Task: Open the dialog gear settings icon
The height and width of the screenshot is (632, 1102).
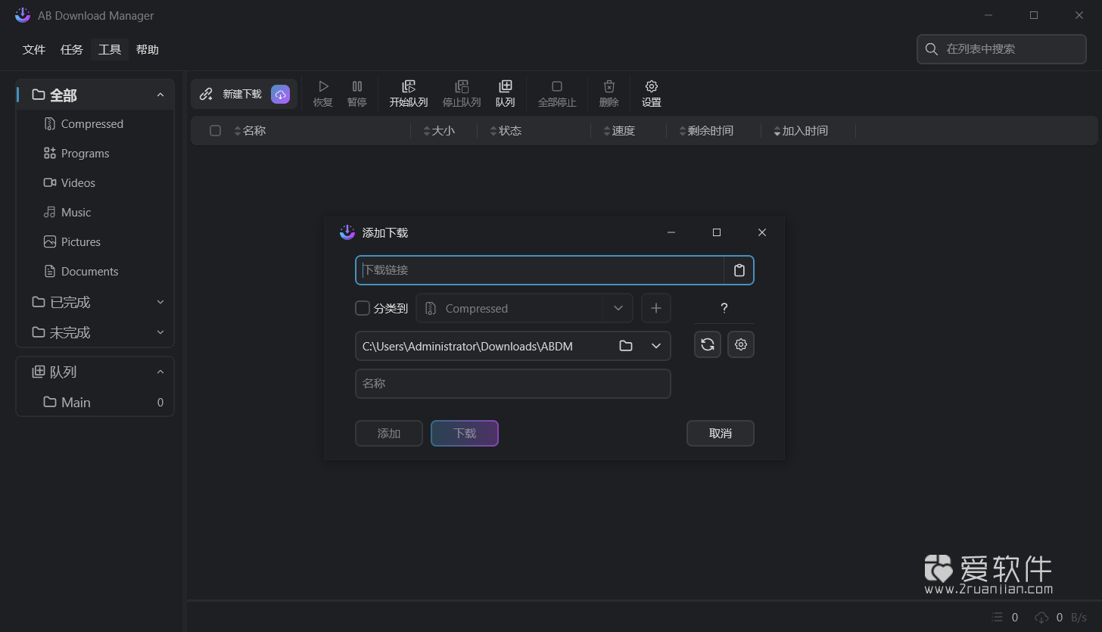Action: [x=741, y=344]
